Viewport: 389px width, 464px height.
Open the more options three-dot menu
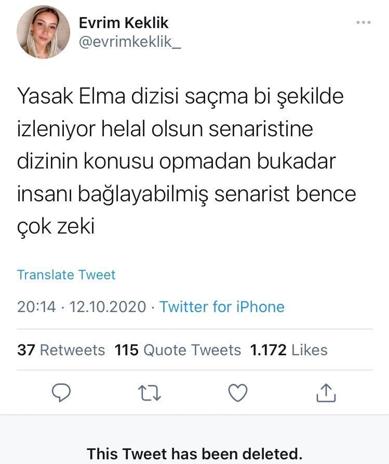(x=364, y=23)
